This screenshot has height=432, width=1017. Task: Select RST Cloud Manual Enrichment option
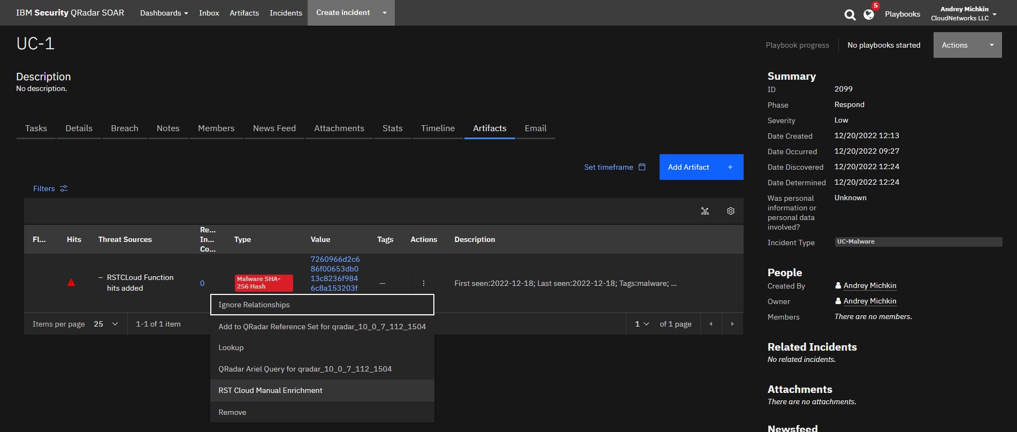point(270,390)
